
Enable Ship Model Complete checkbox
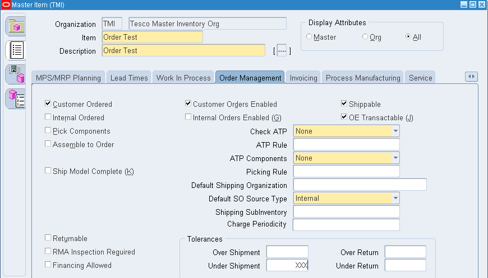point(48,171)
